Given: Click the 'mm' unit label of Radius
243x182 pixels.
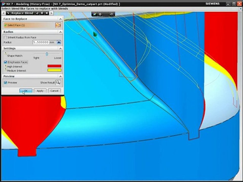Looking at the screenshot, I should pos(52,42).
